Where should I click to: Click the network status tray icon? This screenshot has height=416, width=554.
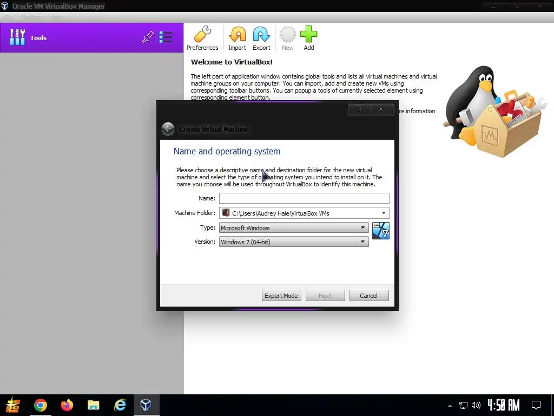pyautogui.click(x=463, y=405)
